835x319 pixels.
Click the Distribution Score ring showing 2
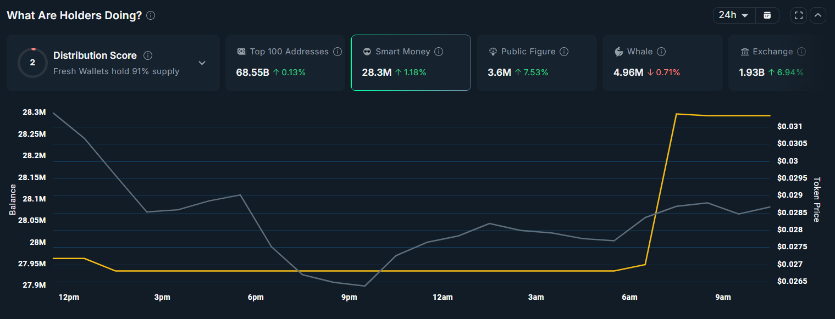pos(32,63)
